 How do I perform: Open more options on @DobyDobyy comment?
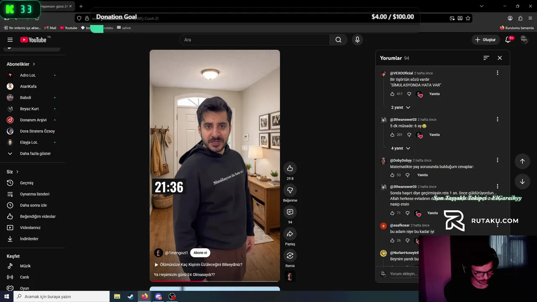[498, 160]
